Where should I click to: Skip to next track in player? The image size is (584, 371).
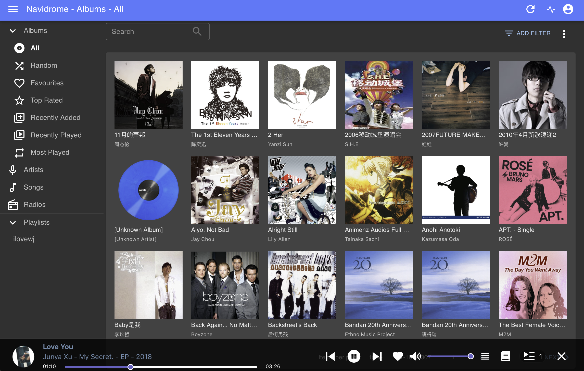point(377,356)
